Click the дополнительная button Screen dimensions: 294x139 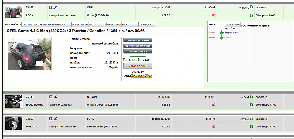138,51
